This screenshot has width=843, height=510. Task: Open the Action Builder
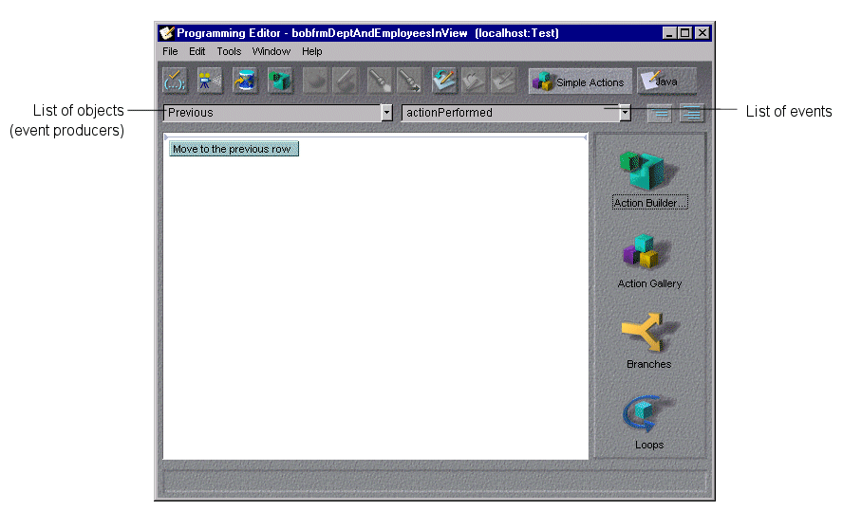[649, 180]
